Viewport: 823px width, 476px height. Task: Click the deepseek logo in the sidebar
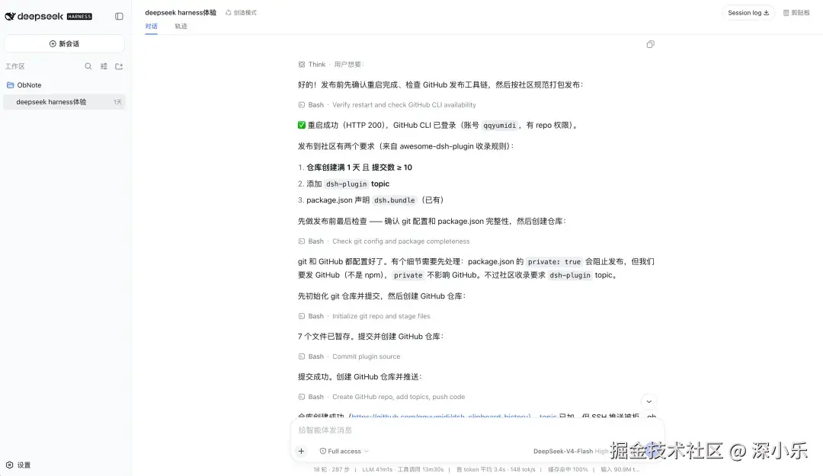click(x=48, y=16)
